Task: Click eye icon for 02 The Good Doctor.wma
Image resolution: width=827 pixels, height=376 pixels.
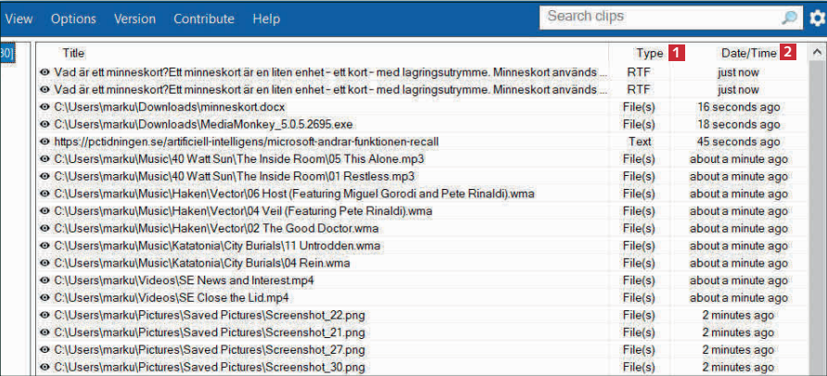Action: tap(45, 229)
